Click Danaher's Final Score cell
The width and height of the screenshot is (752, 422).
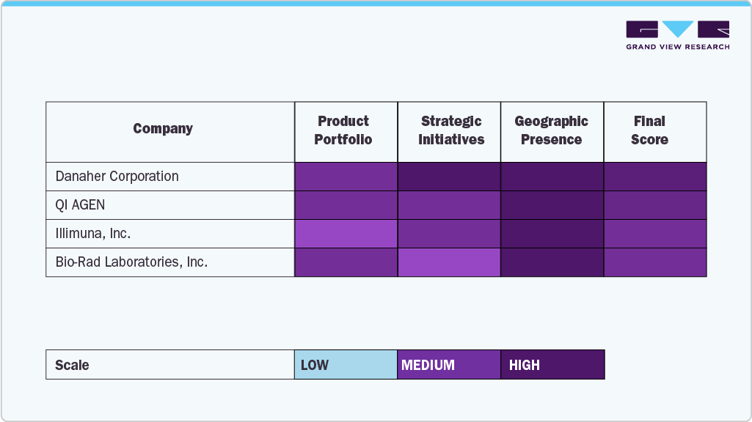coord(654,177)
